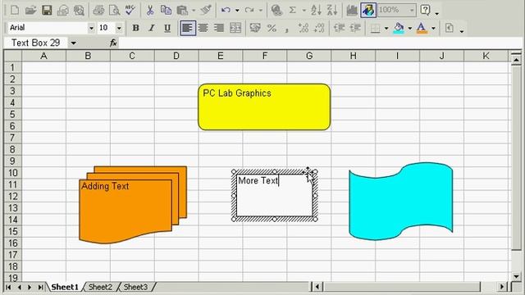Open the font size 10 dropdown
Viewport: 525px width, 295px height.
(119, 28)
